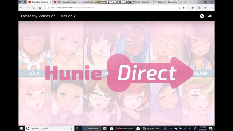This screenshot has width=233, height=131.
Task: Open the 'My Movie - Mo...' taskbar button
Action: [151, 128]
